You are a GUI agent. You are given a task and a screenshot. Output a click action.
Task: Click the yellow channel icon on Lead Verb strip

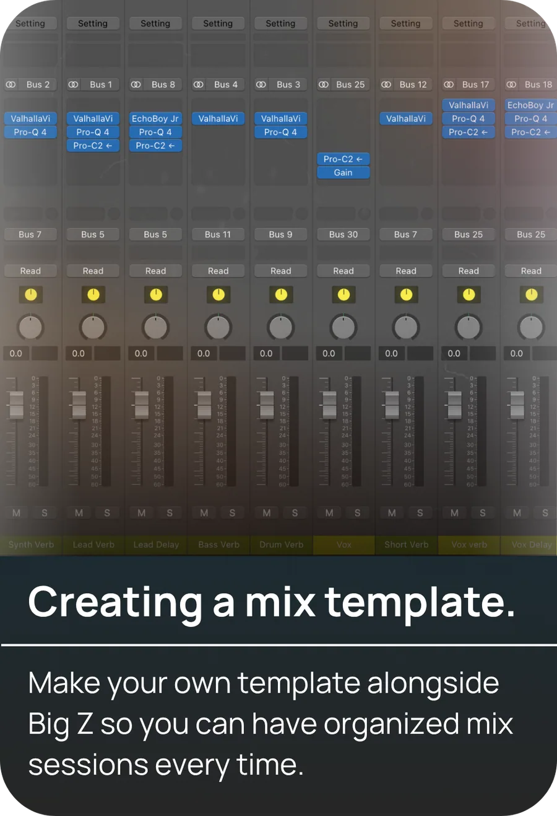click(93, 294)
